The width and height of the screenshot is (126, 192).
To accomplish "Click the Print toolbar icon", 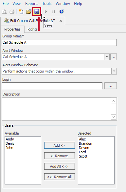I will pyautogui.click(x=12, y=11).
